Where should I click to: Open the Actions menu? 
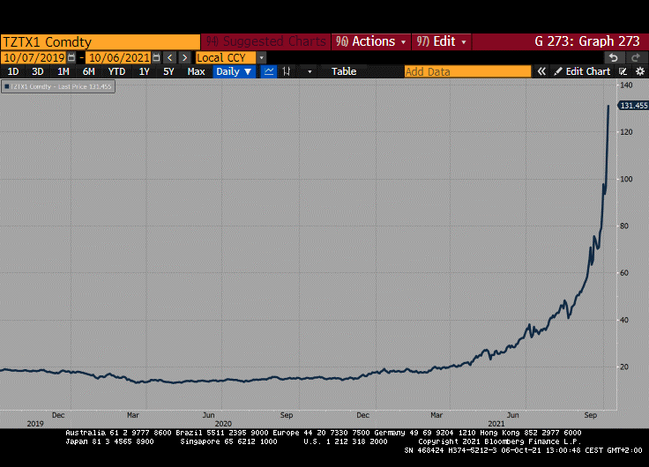coord(370,41)
